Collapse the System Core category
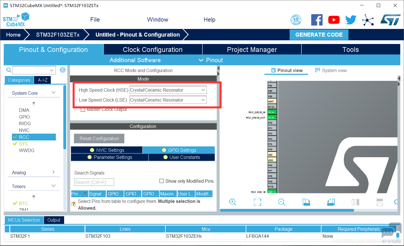The width and height of the screenshot is (404, 246). (53, 93)
